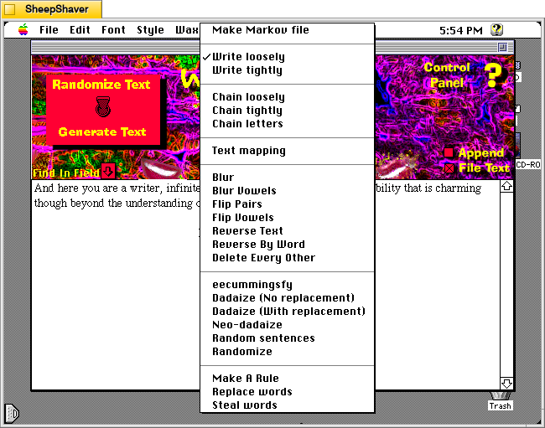Select Write loosely checked option
This screenshot has height=428, width=545.
pyautogui.click(x=287, y=57)
